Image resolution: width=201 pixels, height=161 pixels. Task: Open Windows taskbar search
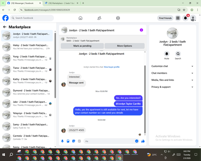tap(11, 155)
